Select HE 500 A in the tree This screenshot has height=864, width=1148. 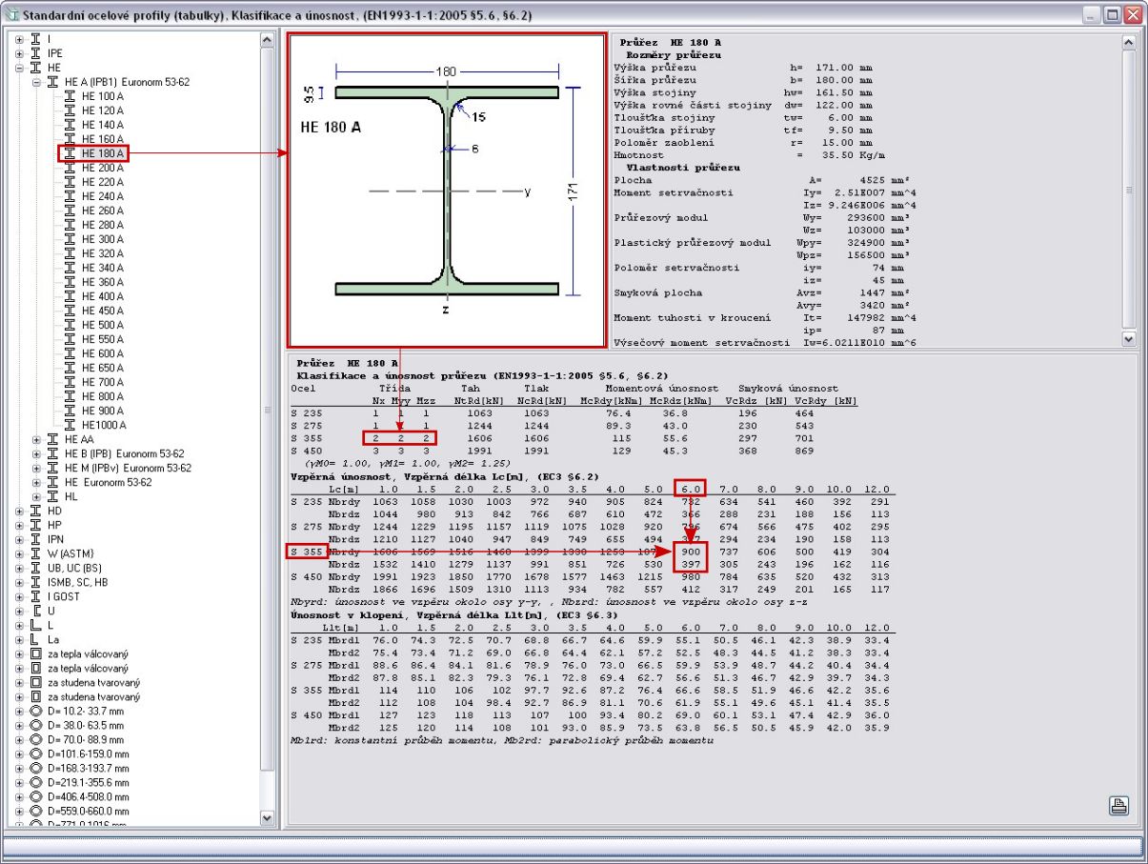click(x=102, y=325)
